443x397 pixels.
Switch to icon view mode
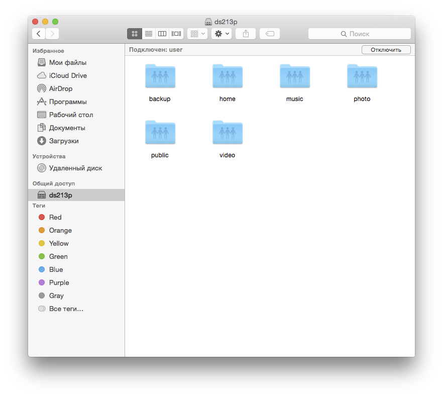[135, 34]
